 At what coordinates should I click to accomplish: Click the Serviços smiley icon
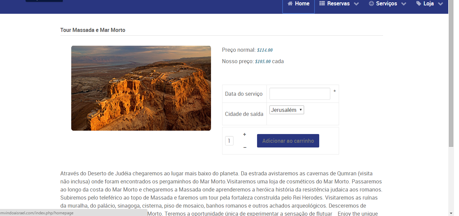(371, 4)
